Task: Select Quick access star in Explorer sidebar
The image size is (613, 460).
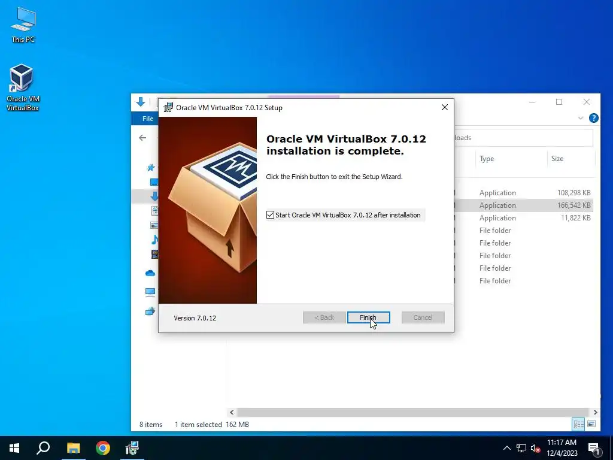Action: tap(151, 168)
